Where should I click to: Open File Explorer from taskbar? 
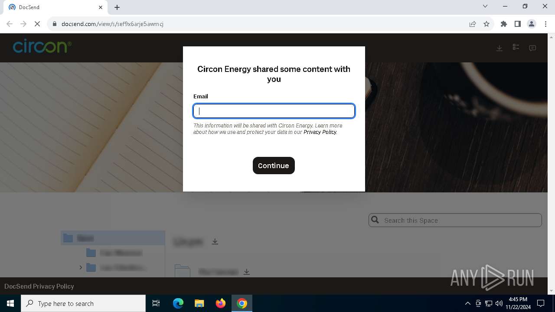click(x=199, y=303)
